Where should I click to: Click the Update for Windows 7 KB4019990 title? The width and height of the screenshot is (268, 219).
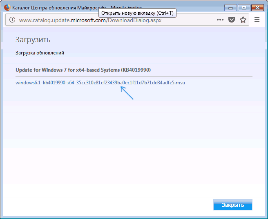click(83, 70)
